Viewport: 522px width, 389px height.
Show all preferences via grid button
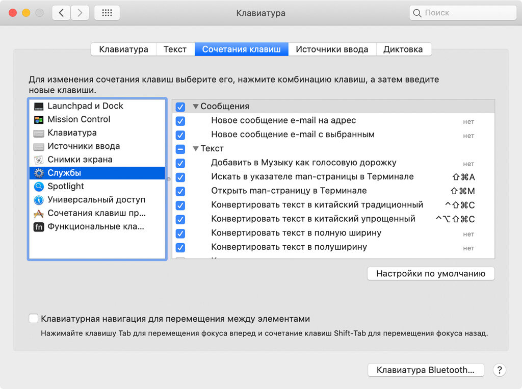tap(107, 13)
